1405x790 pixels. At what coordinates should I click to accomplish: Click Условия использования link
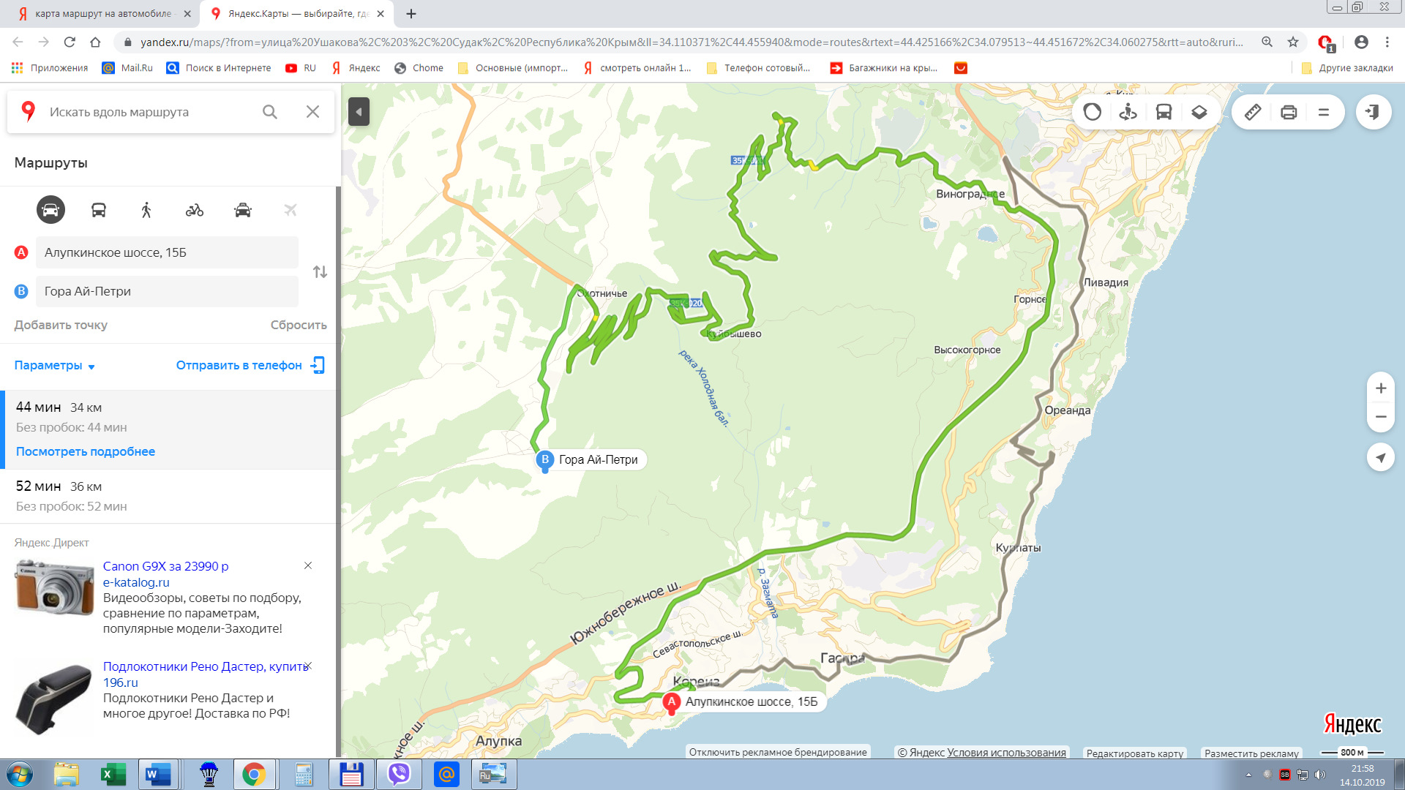(x=1006, y=753)
